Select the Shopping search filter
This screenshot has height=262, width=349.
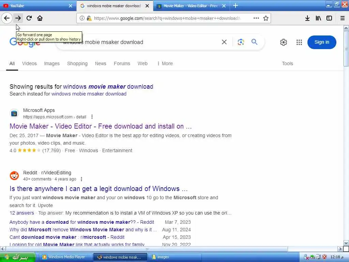tap(77, 63)
